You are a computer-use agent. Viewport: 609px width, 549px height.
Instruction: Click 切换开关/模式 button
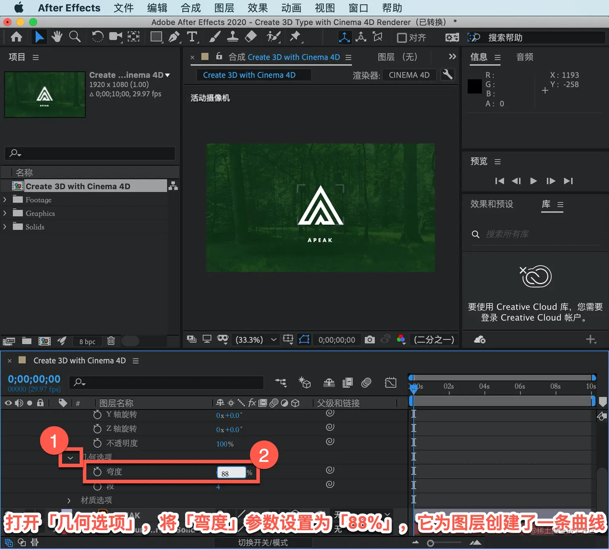pyautogui.click(x=263, y=543)
